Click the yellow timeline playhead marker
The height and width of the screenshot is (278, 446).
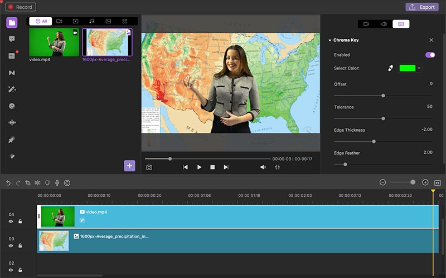(x=433, y=191)
